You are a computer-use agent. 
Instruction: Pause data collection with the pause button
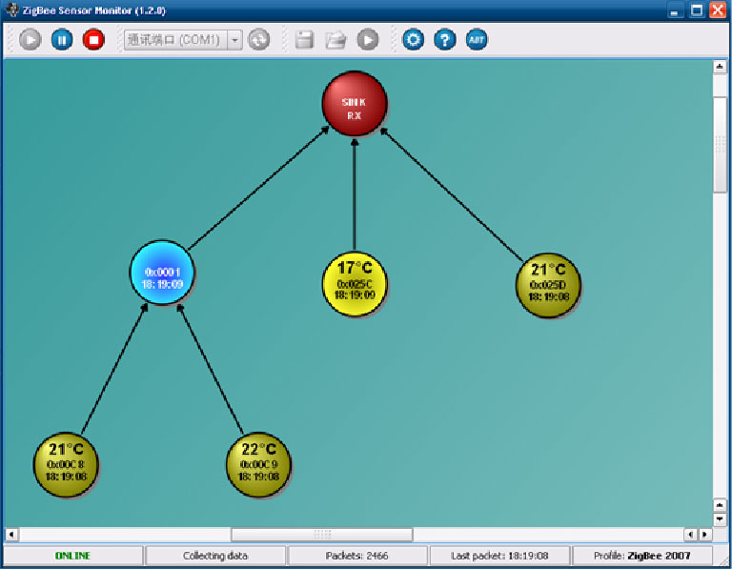tap(62, 40)
